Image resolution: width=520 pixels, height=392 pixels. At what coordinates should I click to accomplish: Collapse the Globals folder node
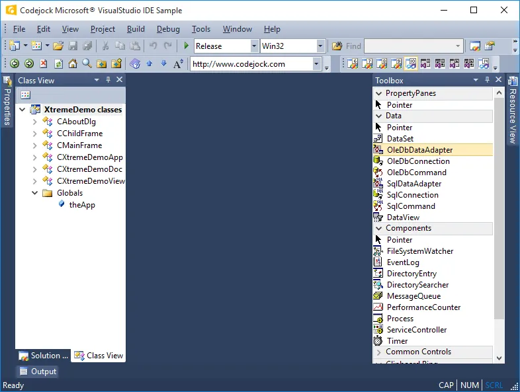click(35, 193)
